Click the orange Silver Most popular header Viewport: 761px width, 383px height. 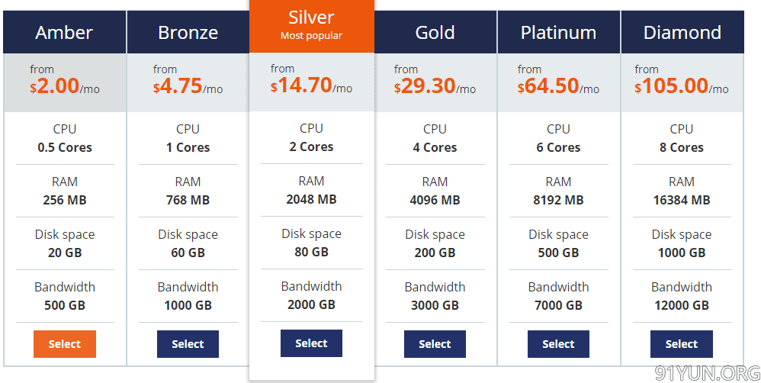(x=312, y=26)
